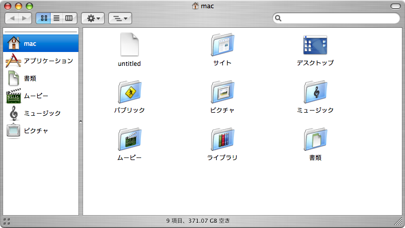Click the magnifying glass search icon
This screenshot has height=228, width=405.
(278, 18)
